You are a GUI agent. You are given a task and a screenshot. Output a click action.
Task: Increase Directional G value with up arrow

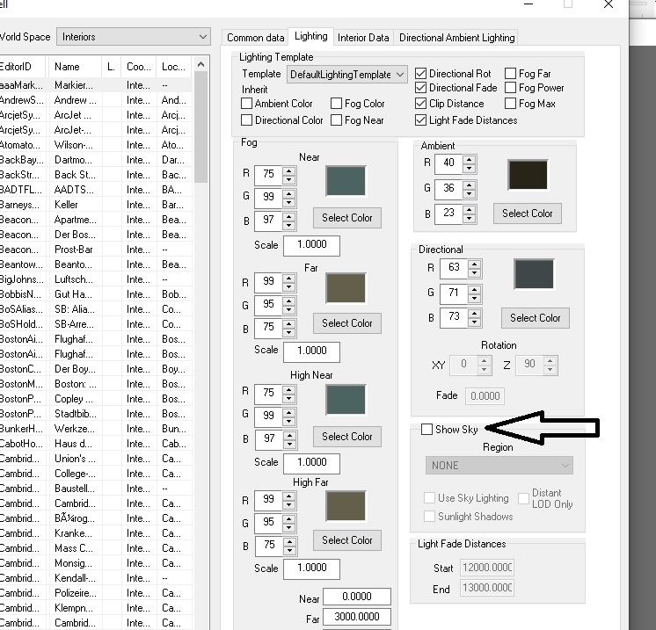473,287
